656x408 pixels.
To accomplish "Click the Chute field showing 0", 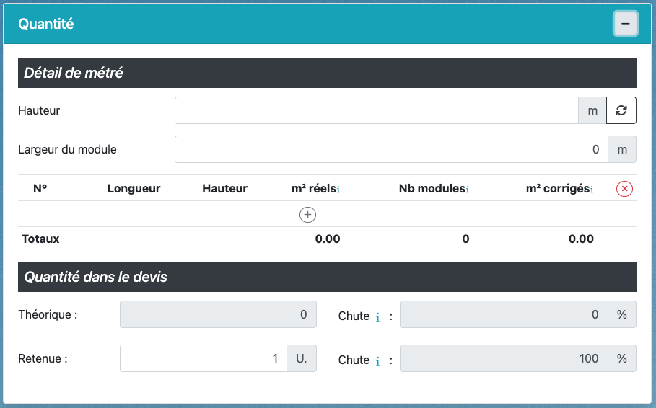I will 504,315.
